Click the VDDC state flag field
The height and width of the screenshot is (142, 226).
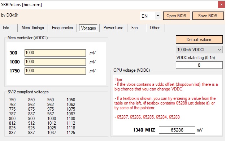(199, 65)
